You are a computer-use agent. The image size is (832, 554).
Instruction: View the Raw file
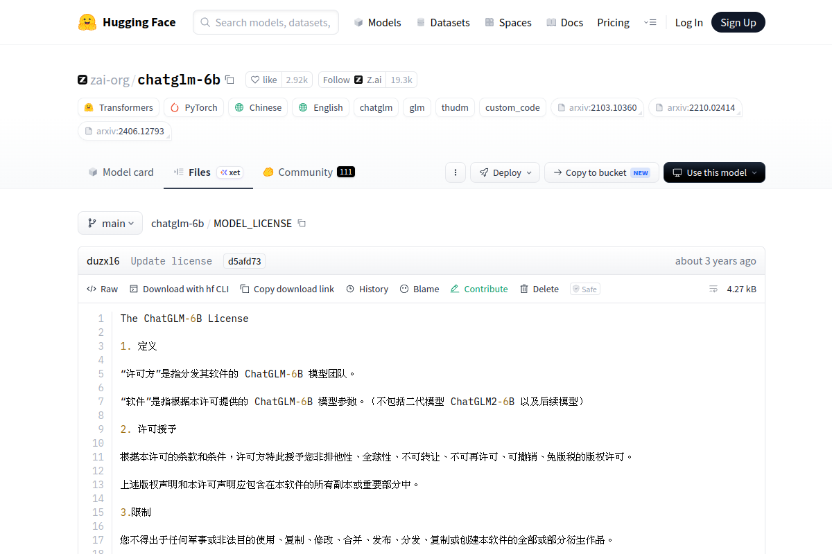pyautogui.click(x=103, y=289)
